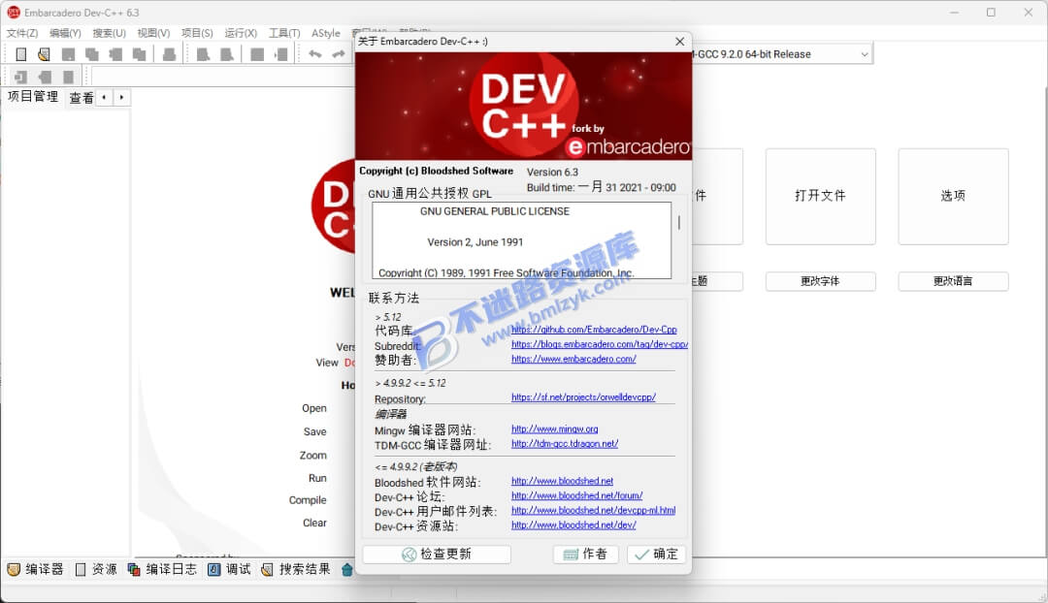Screen dimensions: 1048x603
Task: Switch to the 查看 tab
Action: point(82,98)
